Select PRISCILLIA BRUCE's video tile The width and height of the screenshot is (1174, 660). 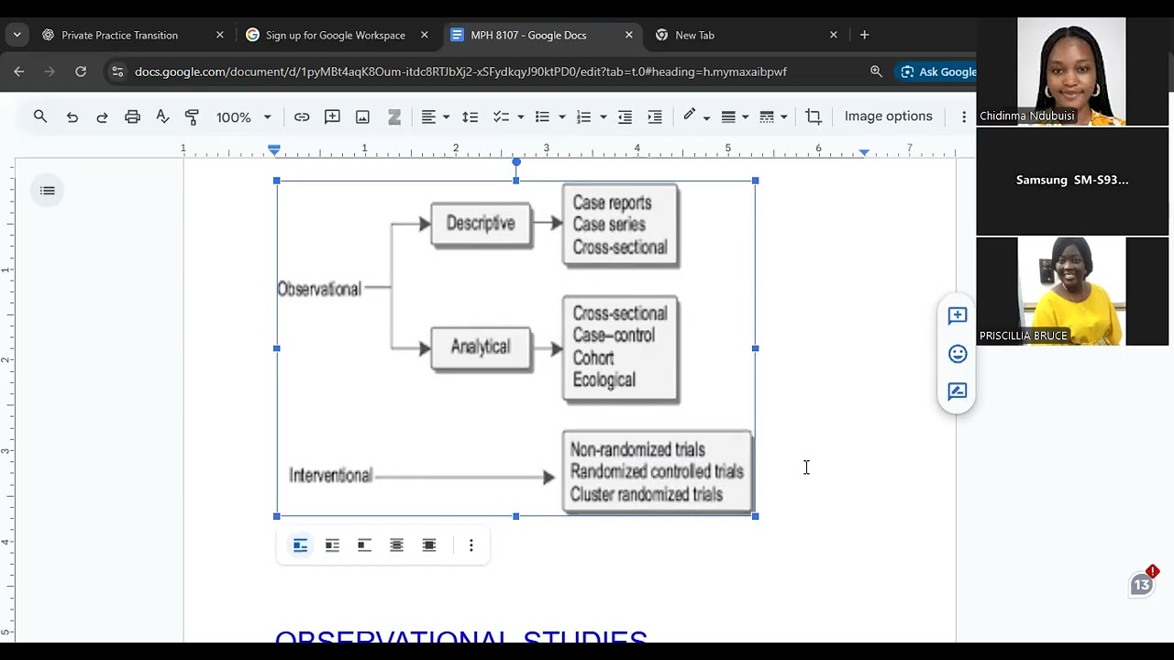click(1071, 291)
